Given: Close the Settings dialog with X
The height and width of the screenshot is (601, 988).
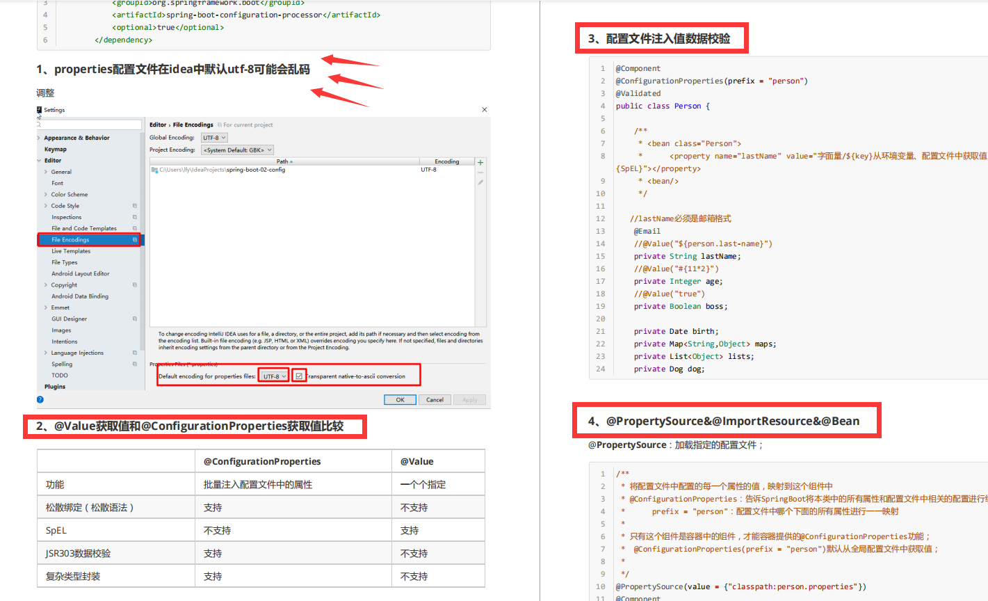Looking at the screenshot, I should coord(485,110).
